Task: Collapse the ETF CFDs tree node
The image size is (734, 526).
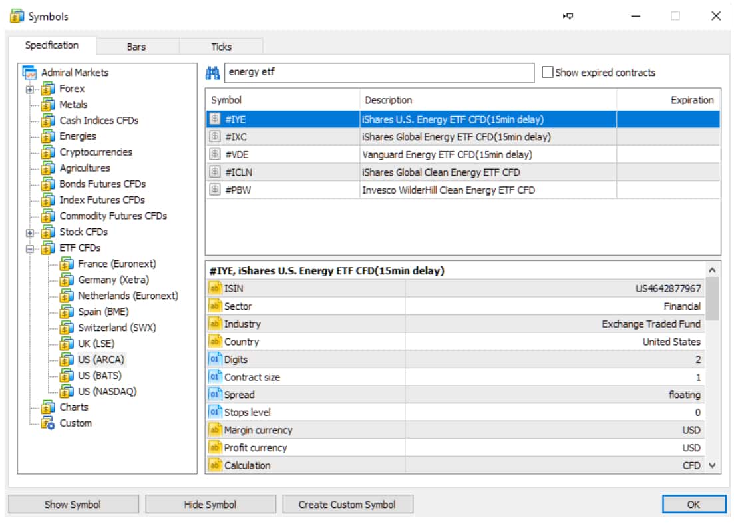Action: [x=30, y=249]
